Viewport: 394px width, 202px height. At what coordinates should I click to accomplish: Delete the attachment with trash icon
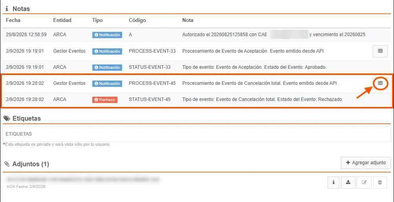pyautogui.click(x=380, y=182)
